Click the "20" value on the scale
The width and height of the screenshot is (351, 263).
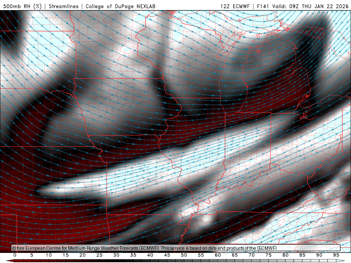click(82, 255)
